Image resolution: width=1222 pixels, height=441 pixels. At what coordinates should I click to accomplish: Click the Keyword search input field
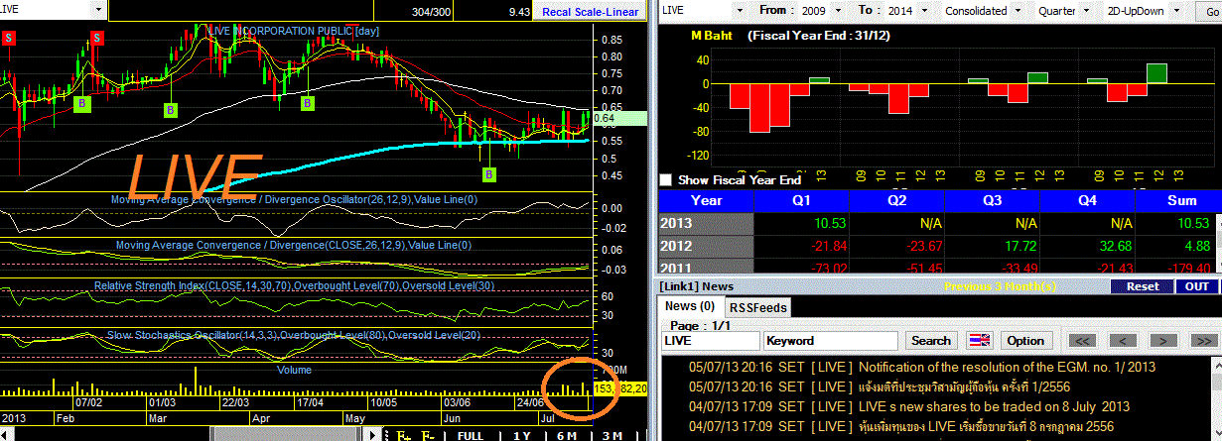[831, 340]
